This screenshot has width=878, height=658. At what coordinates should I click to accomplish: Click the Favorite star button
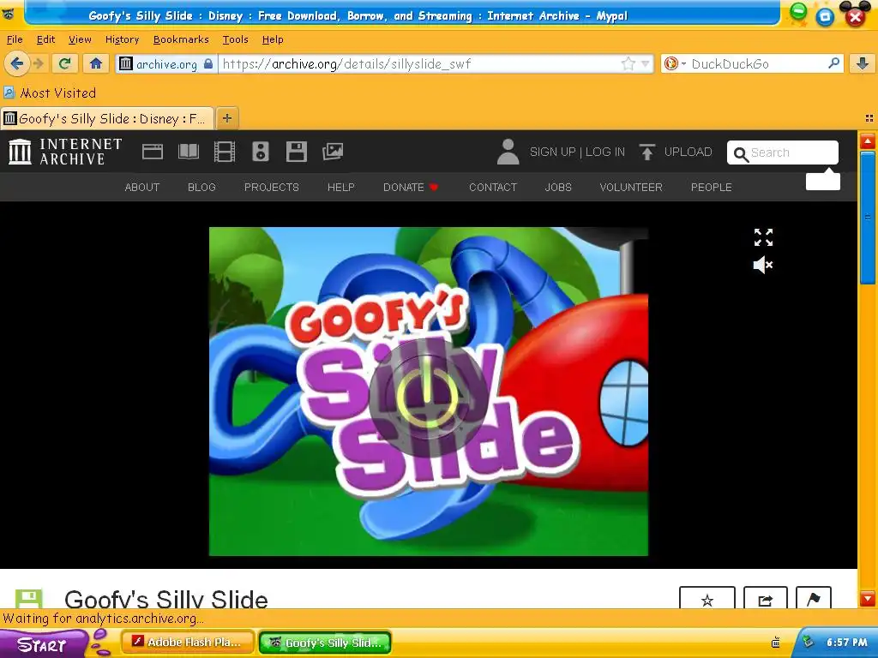707,599
